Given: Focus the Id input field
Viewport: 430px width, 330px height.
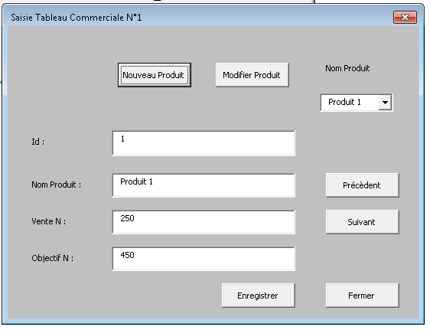Looking at the screenshot, I should [204, 143].
